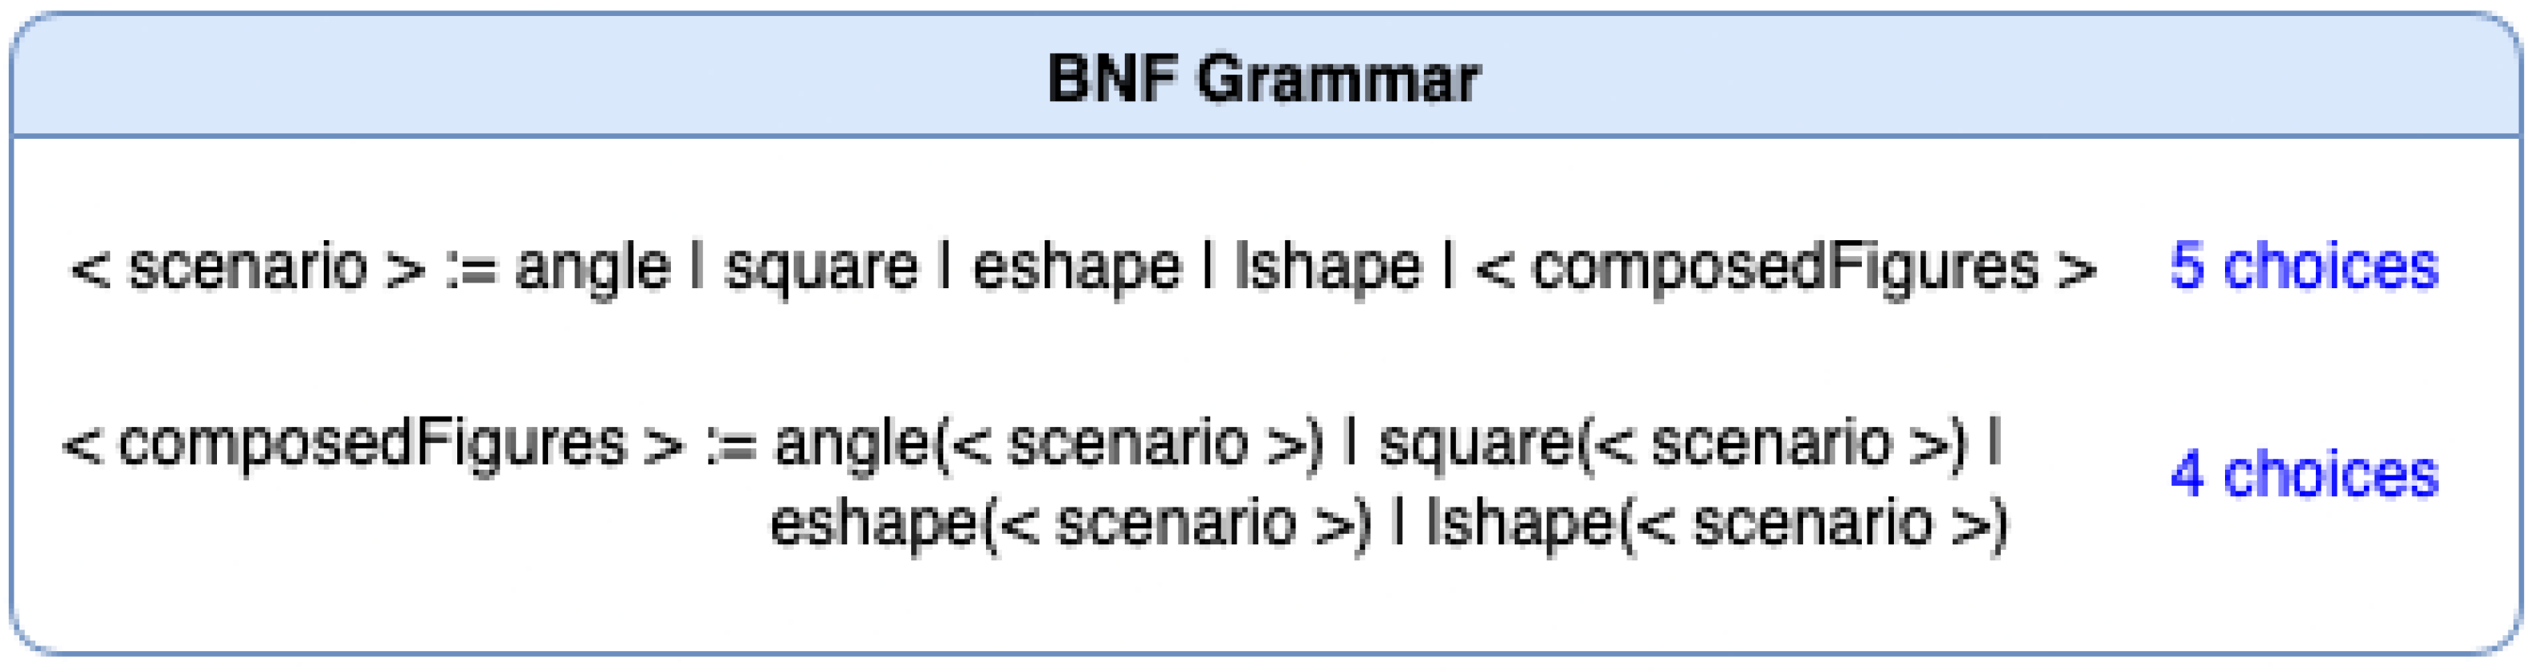The height and width of the screenshot is (672, 2536).
Task: Click the trailing pipe after "square(< scenario >)"
Action: 1994,444
